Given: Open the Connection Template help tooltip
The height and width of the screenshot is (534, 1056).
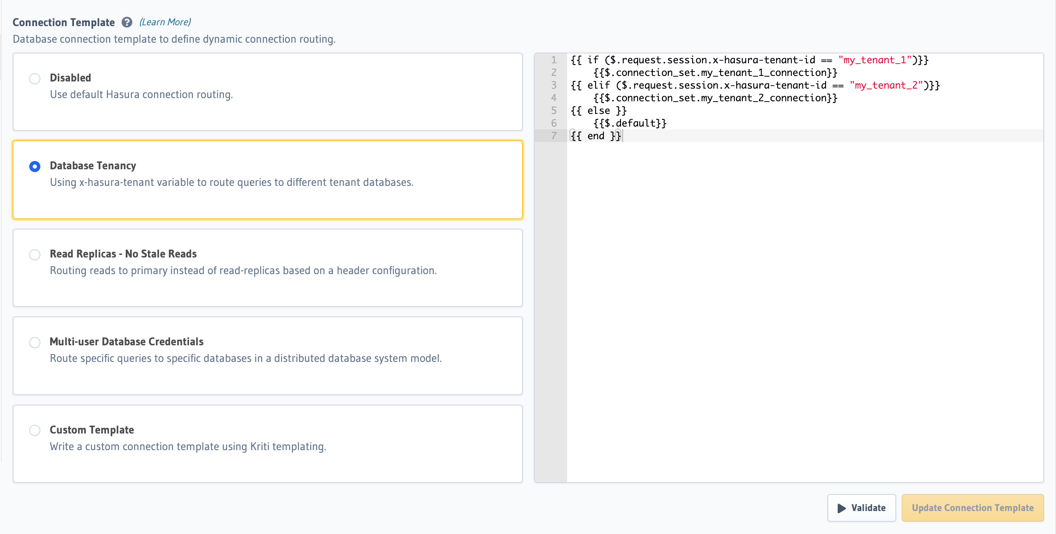Looking at the screenshot, I should (x=126, y=22).
